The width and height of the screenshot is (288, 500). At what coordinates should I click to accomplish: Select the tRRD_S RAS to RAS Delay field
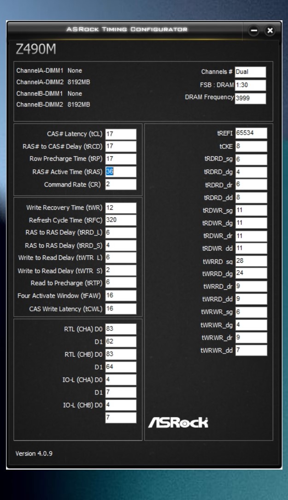coord(121,246)
